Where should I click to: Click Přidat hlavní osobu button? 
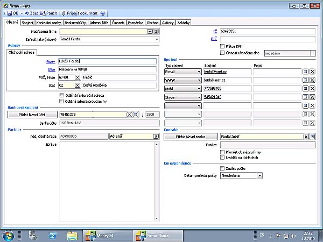tap(191, 137)
